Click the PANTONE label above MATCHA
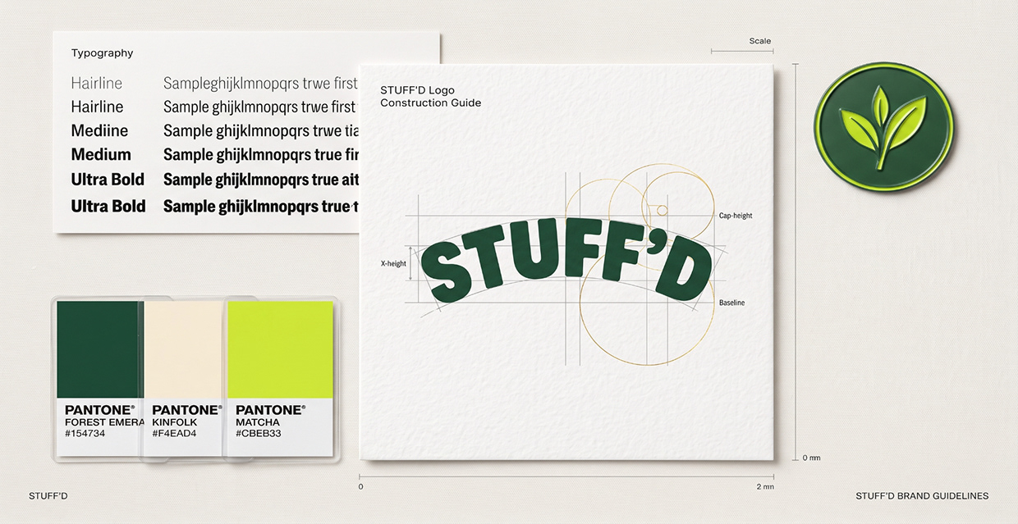1018x524 pixels. [x=271, y=409]
